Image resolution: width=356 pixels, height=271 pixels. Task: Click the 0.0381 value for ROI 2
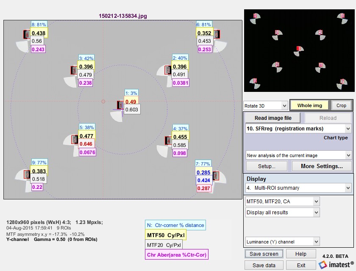tap(181, 83)
